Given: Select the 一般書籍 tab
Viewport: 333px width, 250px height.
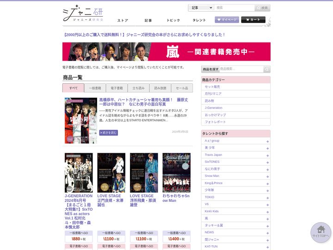Looking at the screenshot, I should click(x=95, y=88).
